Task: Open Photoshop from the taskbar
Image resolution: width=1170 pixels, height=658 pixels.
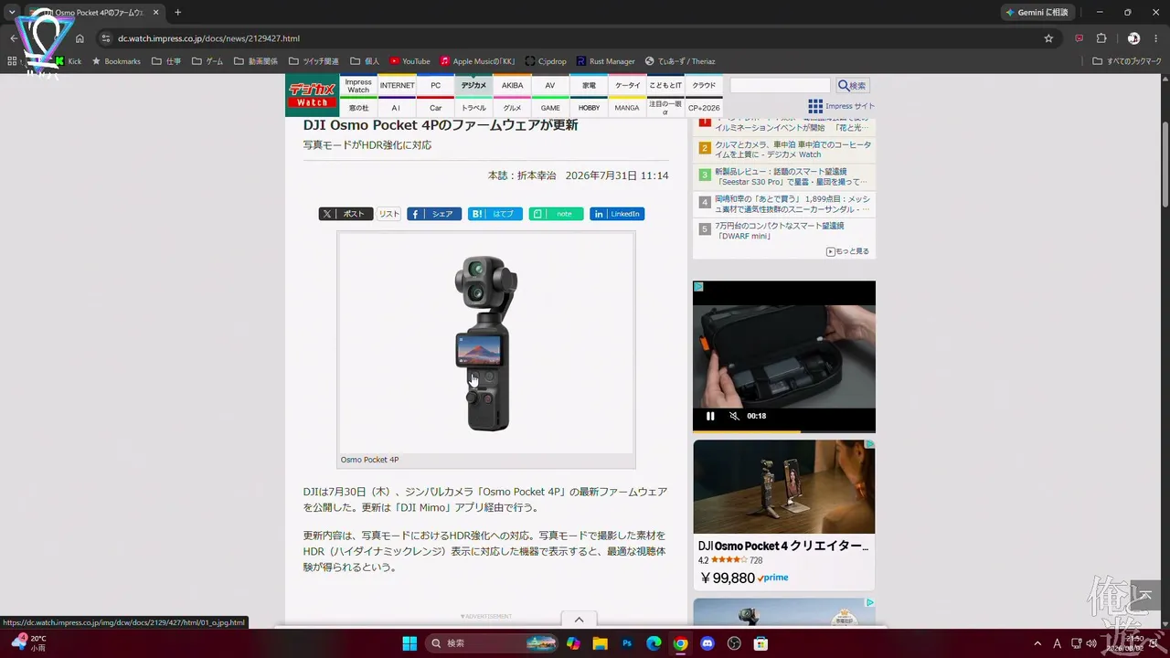Action: click(627, 643)
